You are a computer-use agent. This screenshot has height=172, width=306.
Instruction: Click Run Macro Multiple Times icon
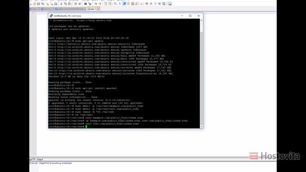click(159, 4)
